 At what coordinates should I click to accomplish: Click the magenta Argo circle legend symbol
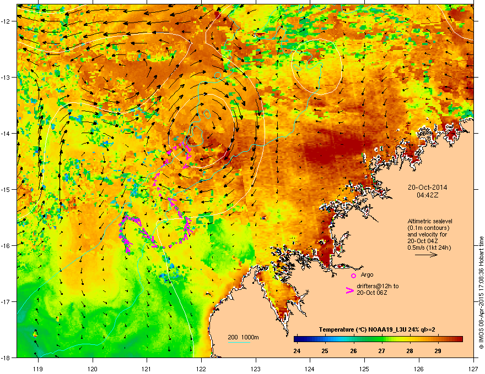pyautogui.click(x=353, y=276)
